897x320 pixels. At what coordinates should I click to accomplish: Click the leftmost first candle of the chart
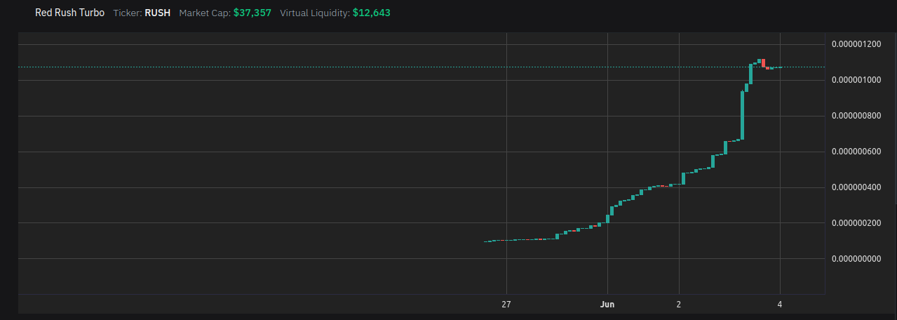coord(485,241)
